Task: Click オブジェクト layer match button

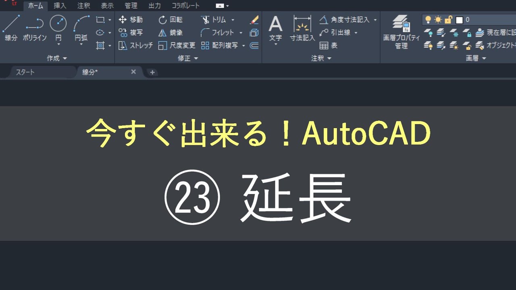Action: (x=495, y=46)
